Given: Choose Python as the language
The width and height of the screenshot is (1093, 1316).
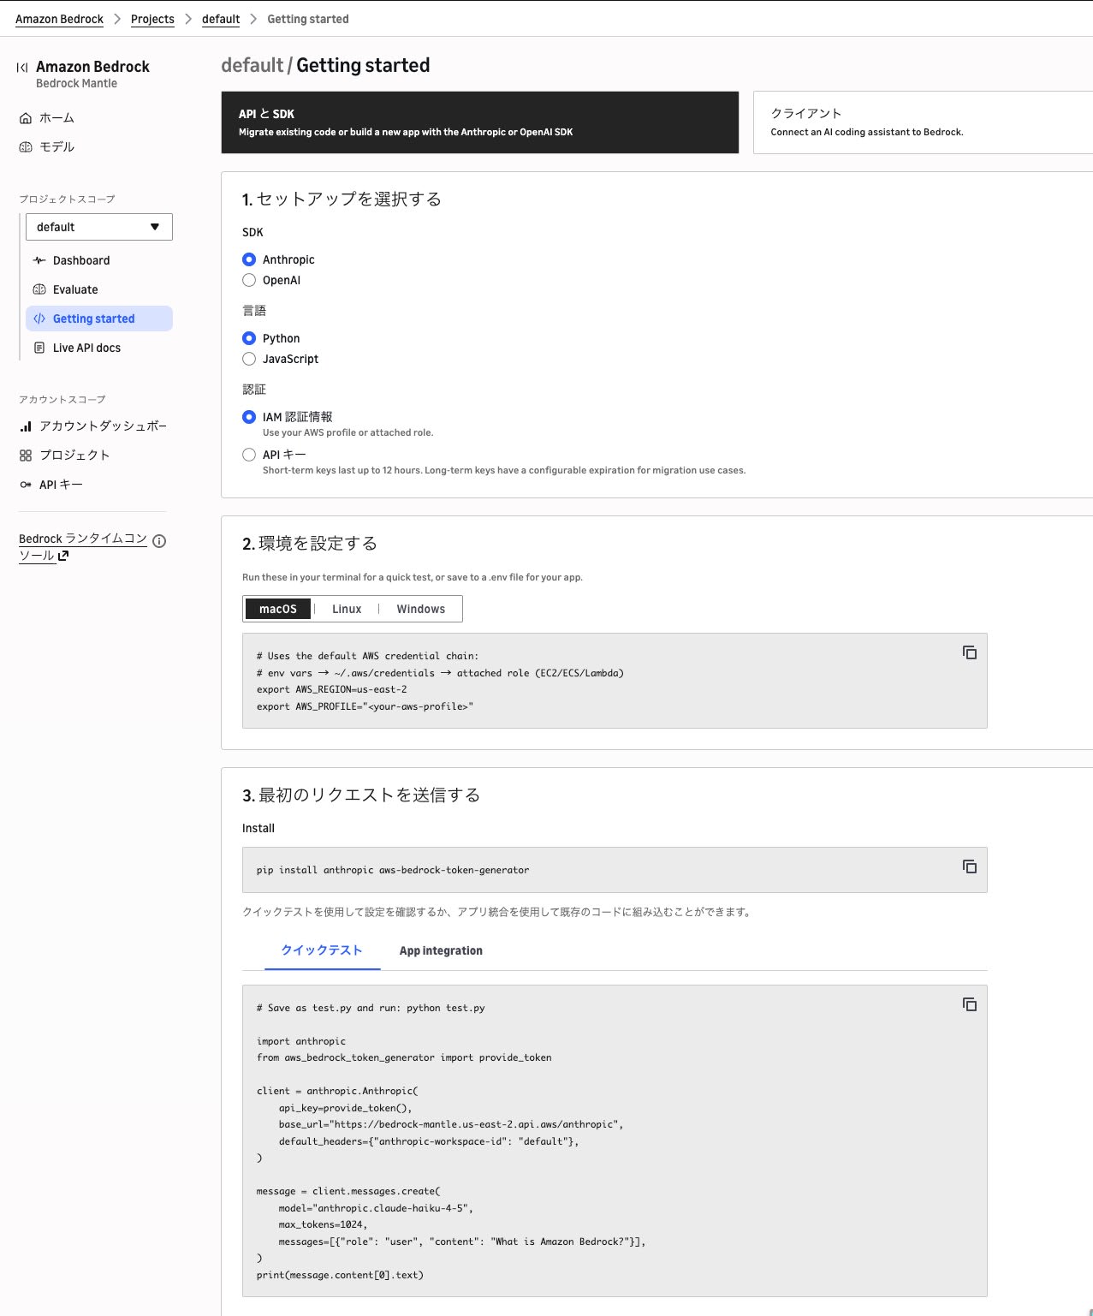Looking at the screenshot, I should (x=249, y=338).
